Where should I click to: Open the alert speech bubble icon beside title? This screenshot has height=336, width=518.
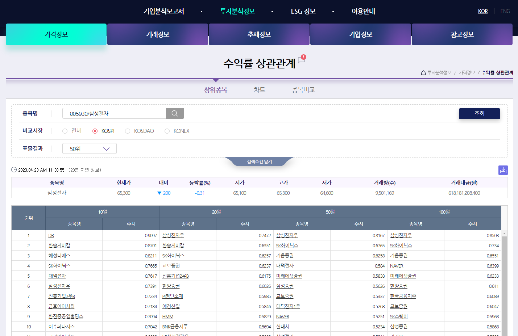point(302,59)
